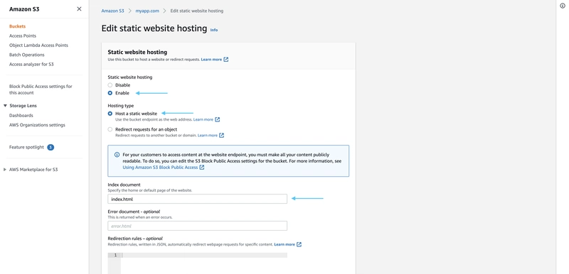Open Feature spotlight
Image resolution: width=569 pixels, height=274 pixels.
26,148
